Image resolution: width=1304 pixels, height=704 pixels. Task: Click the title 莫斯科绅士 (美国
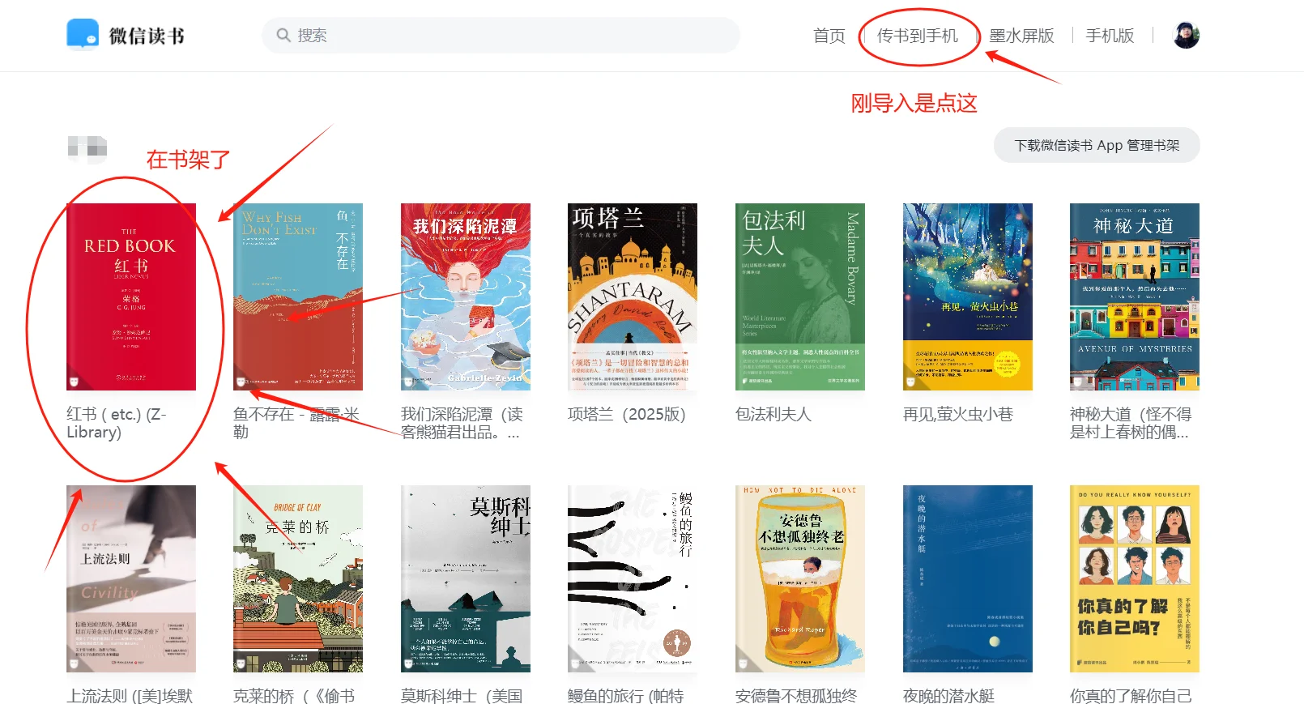pos(462,696)
